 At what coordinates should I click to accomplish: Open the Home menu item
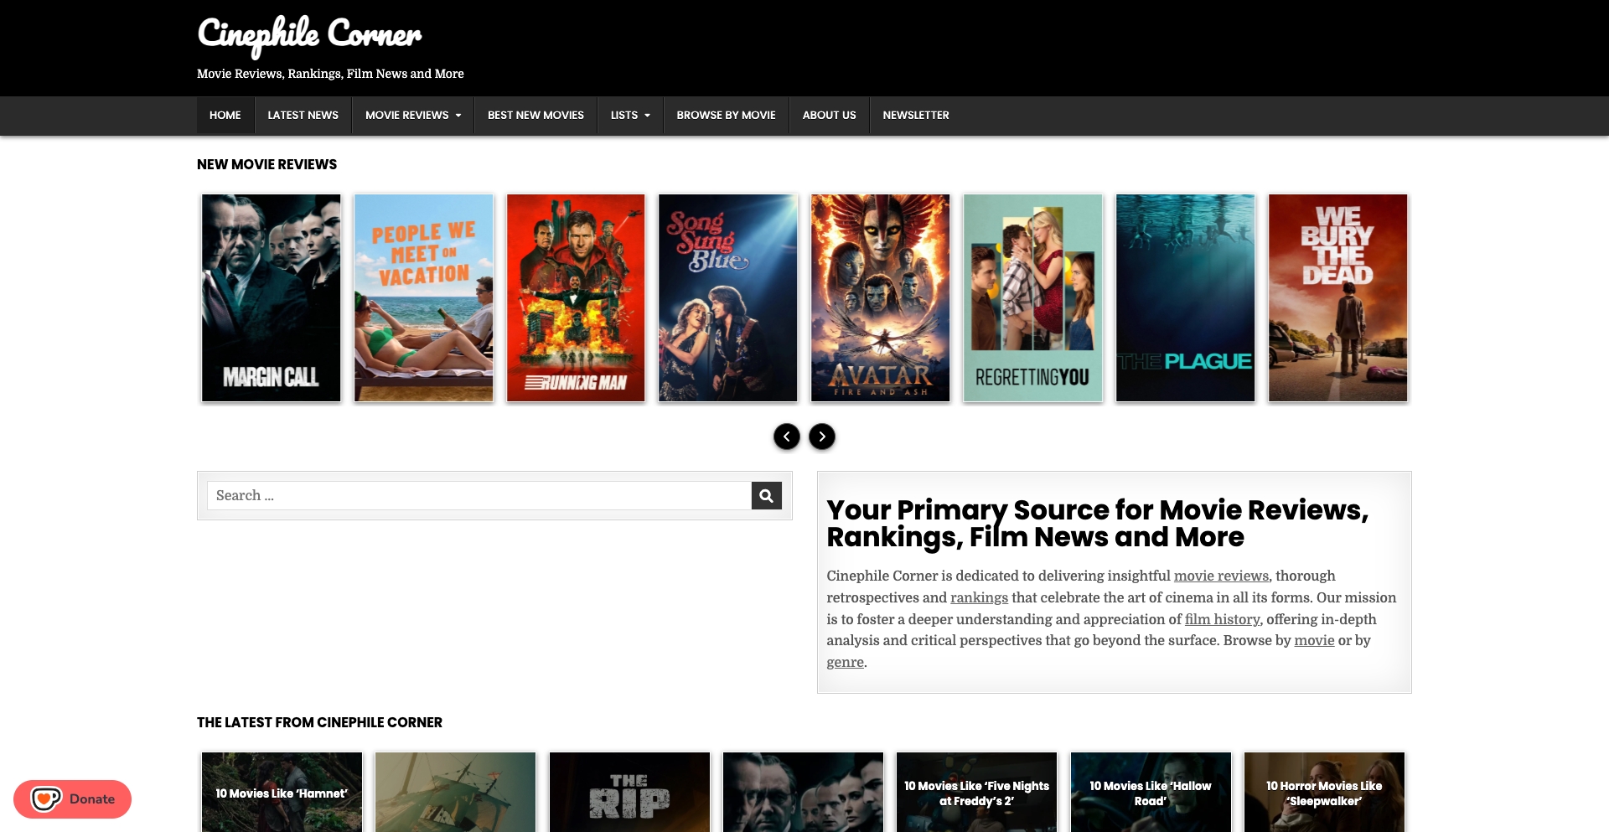click(225, 116)
